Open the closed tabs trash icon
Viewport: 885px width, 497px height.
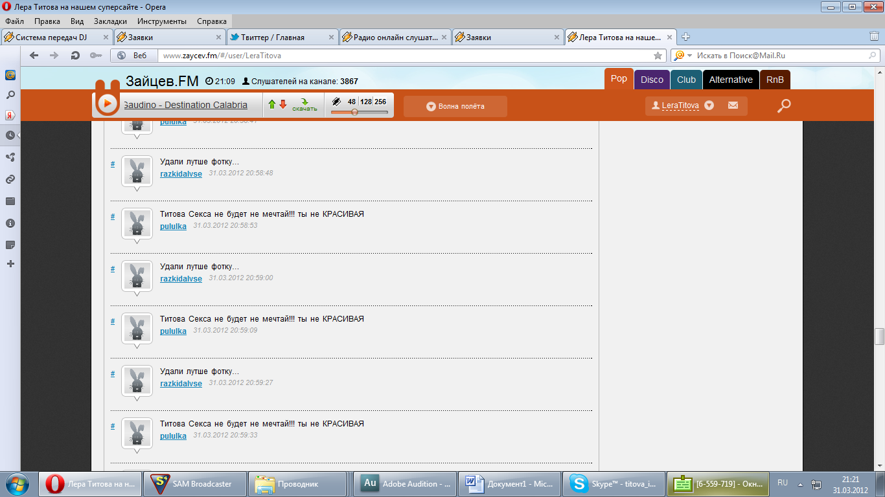[x=874, y=37]
